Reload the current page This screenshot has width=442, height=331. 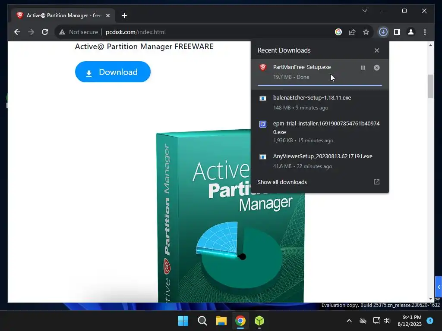point(45,32)
